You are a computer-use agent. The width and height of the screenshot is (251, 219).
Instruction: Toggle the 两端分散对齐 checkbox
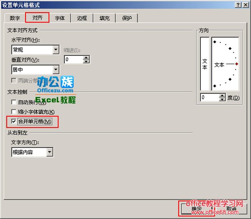click(14, 81)
